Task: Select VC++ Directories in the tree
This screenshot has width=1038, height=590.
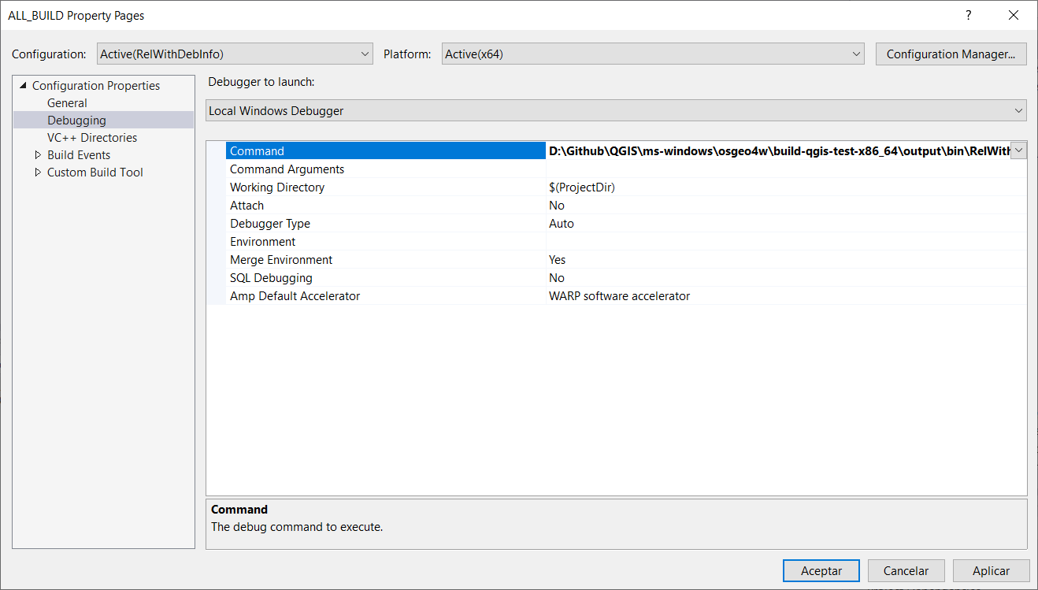Action: 91,138
